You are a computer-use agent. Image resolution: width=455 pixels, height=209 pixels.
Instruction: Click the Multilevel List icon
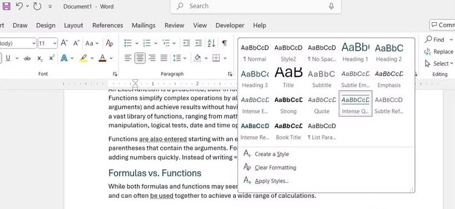click(x=166, y=43)
